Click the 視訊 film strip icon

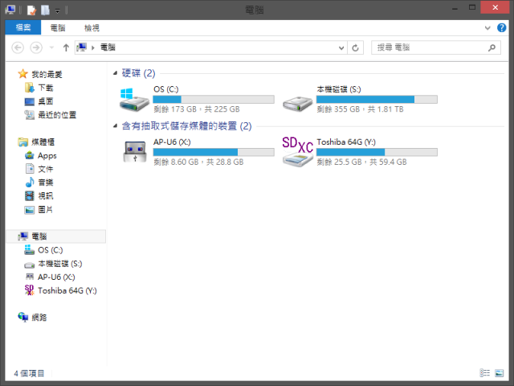[x=30, y=196]
